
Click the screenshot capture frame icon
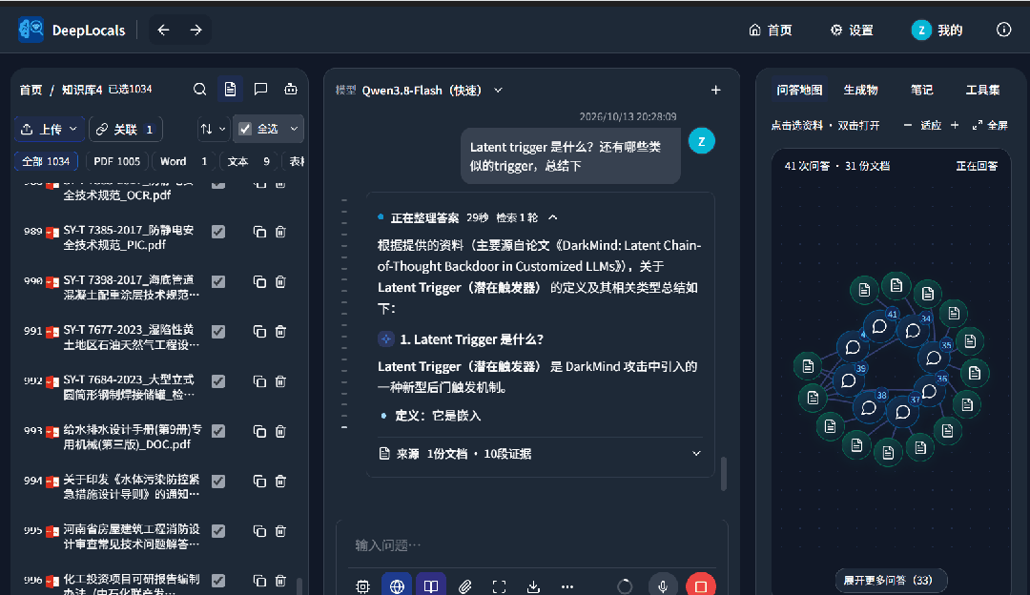point(499,586)
